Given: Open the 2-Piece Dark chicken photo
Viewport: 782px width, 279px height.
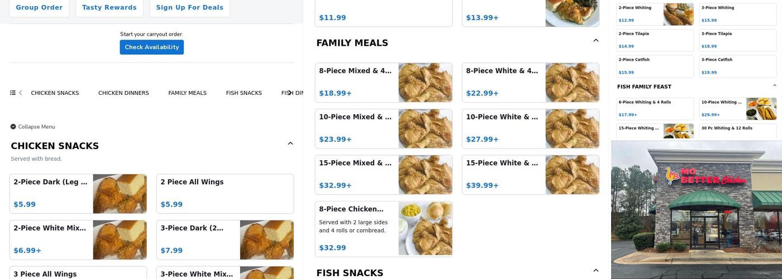Looking at the screenshot, I should pyautogui.click(x=120, y=194).
